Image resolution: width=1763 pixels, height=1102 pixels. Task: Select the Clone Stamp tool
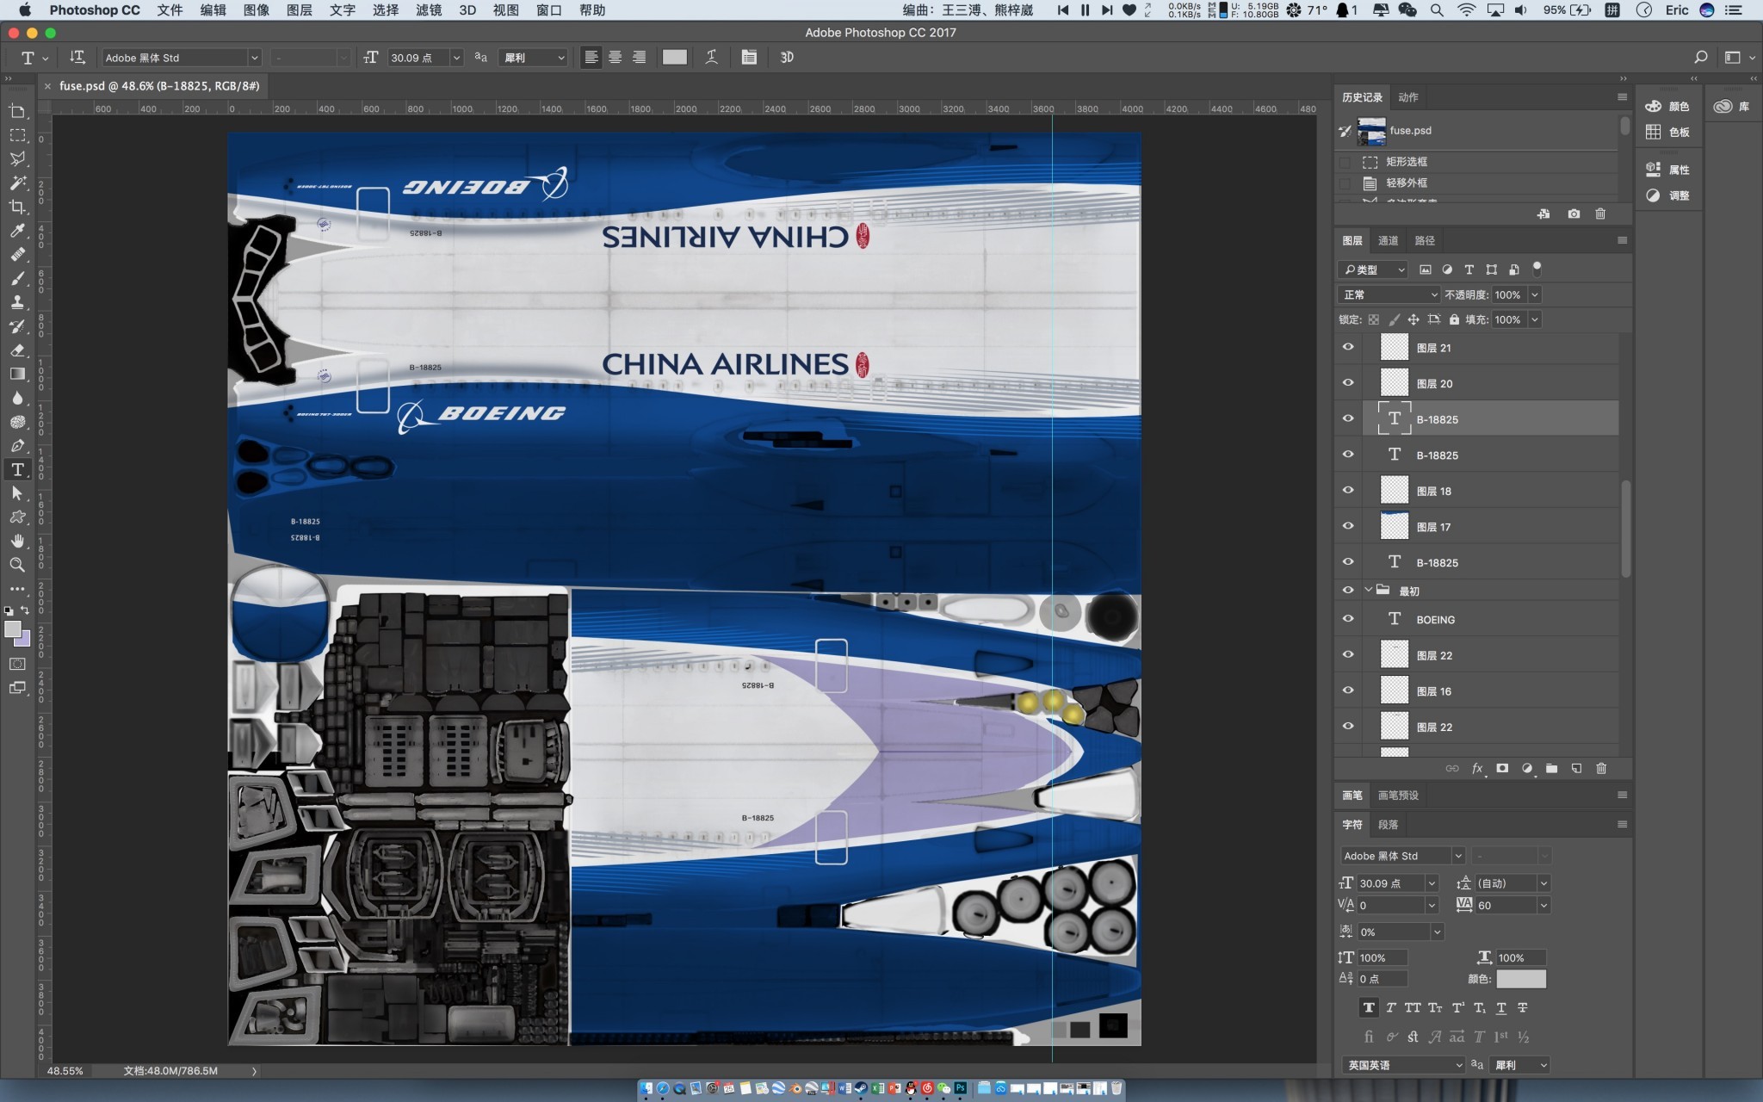pos(17,302)
